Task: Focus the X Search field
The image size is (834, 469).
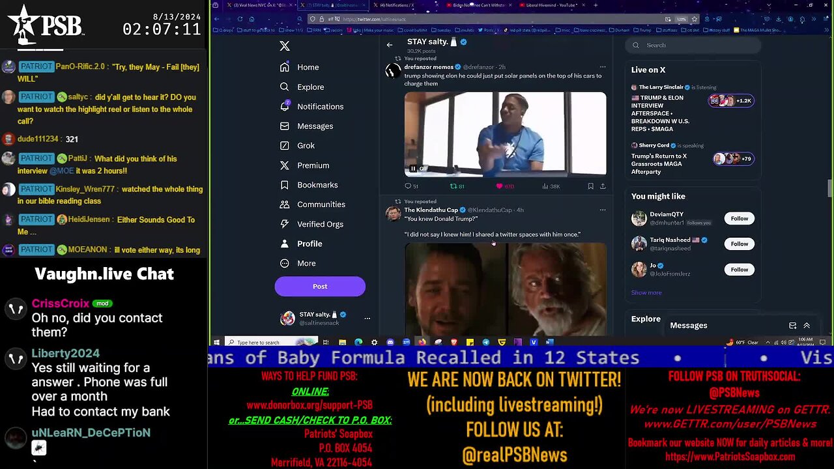Action: 694,45
